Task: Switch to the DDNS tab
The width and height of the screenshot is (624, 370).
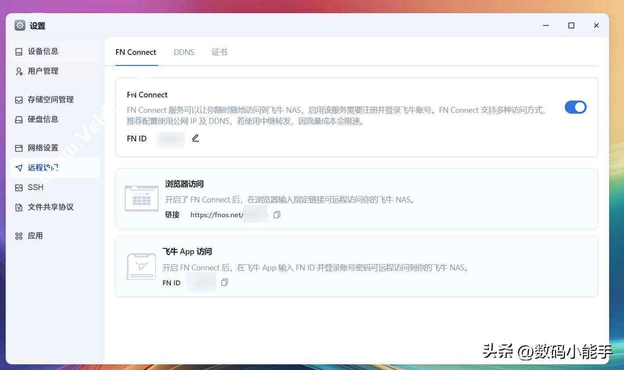Action: [x=184, y=52]
